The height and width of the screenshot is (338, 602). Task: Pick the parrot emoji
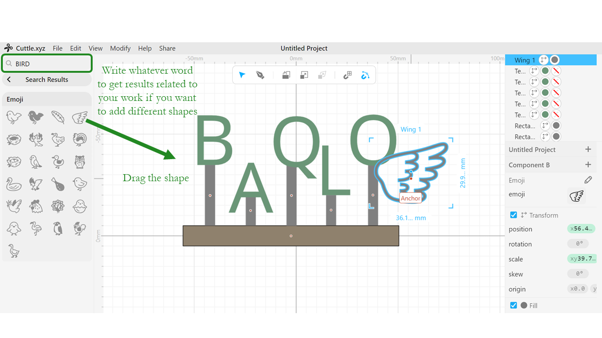pyautogui.click(x=36, y=162)
